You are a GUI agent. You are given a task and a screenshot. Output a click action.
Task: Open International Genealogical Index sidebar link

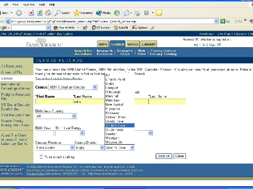pos(15,86)
